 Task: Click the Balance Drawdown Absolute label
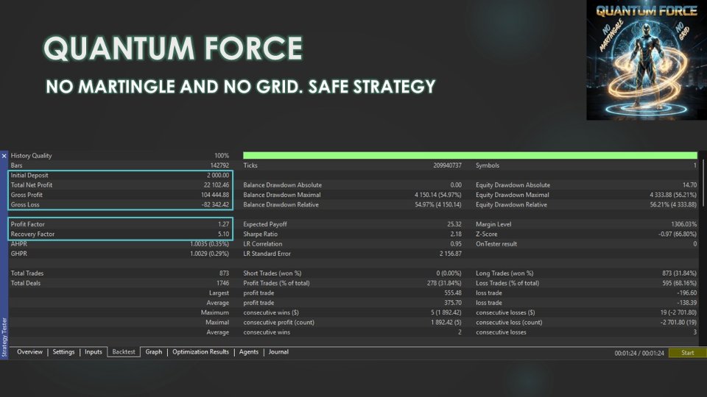click(282, 185)
